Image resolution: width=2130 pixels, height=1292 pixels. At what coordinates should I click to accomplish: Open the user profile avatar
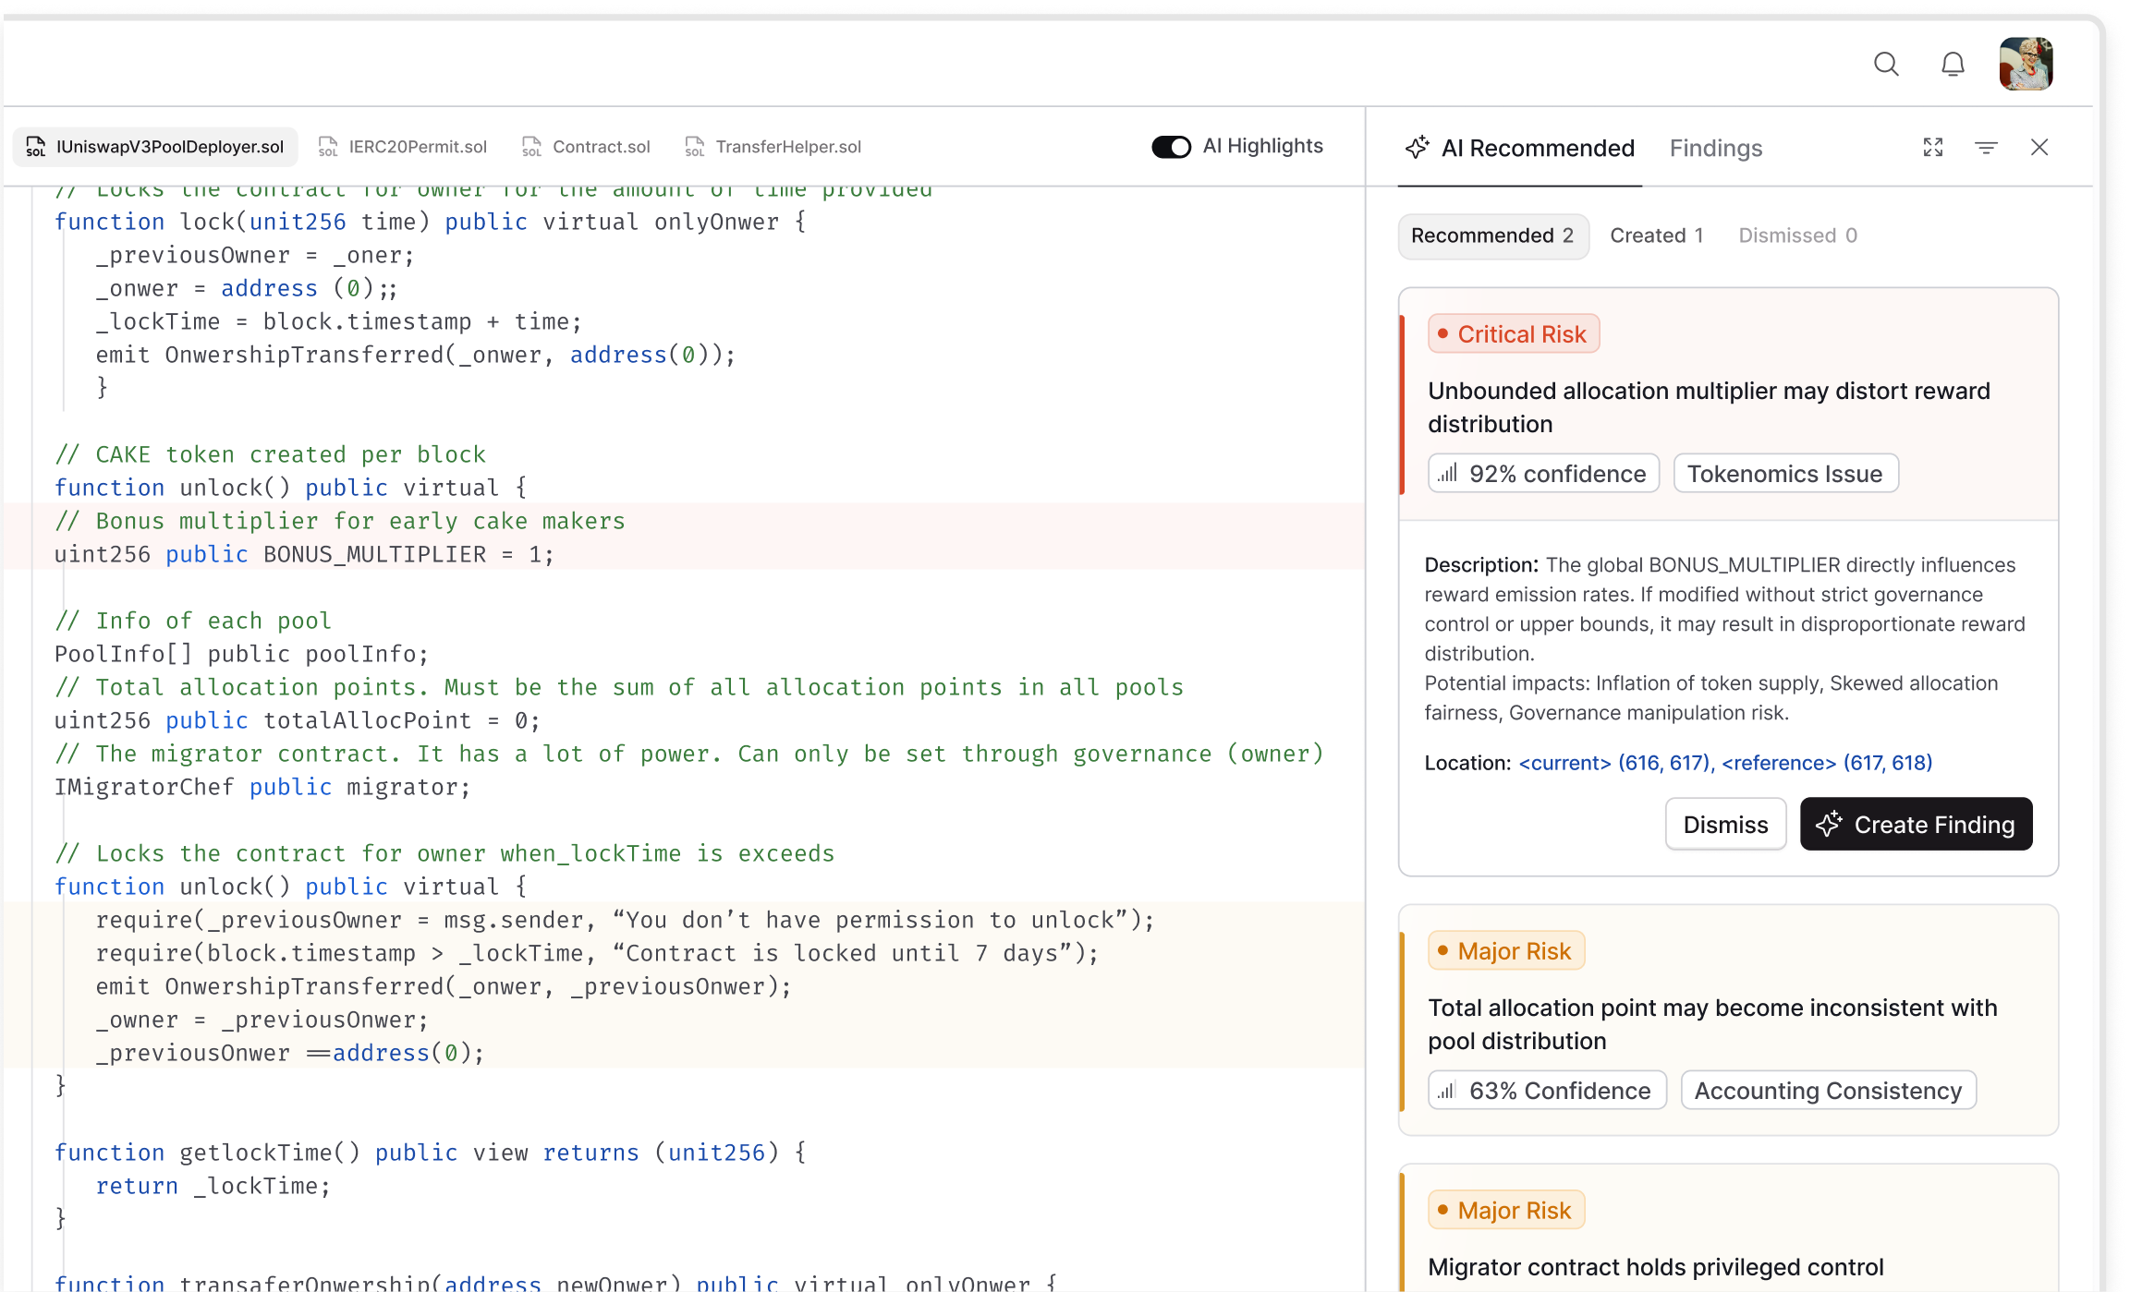coord(2026,64)
